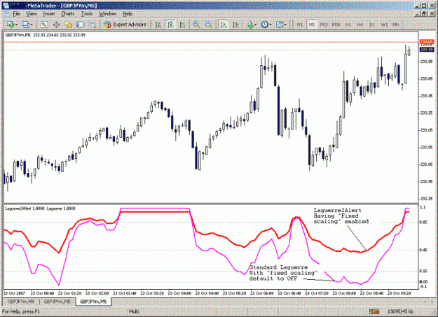Zoom out on the chart
Viewport: 438px width, 317px height.
208,24
